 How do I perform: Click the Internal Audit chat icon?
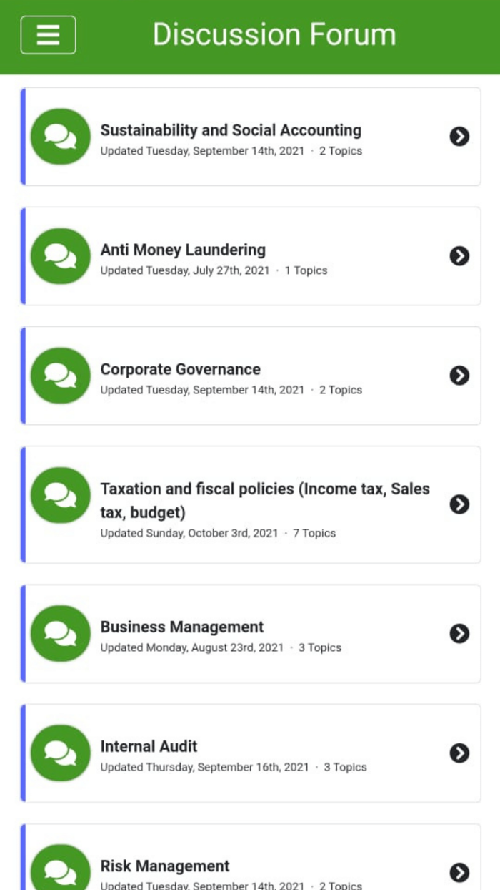[x=60, y=753]
